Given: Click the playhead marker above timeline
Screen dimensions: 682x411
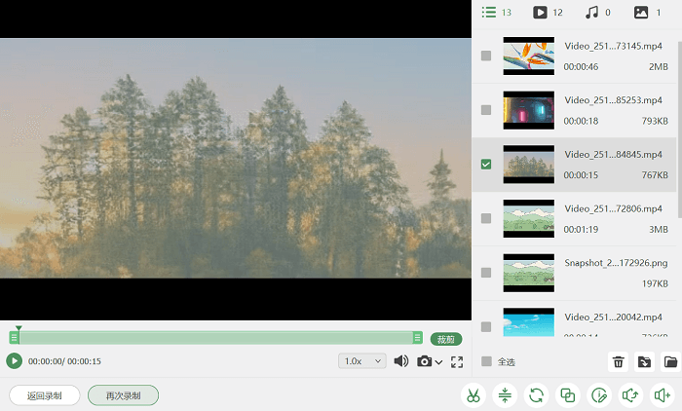Looking at the screenshot, I should (19, 328).
